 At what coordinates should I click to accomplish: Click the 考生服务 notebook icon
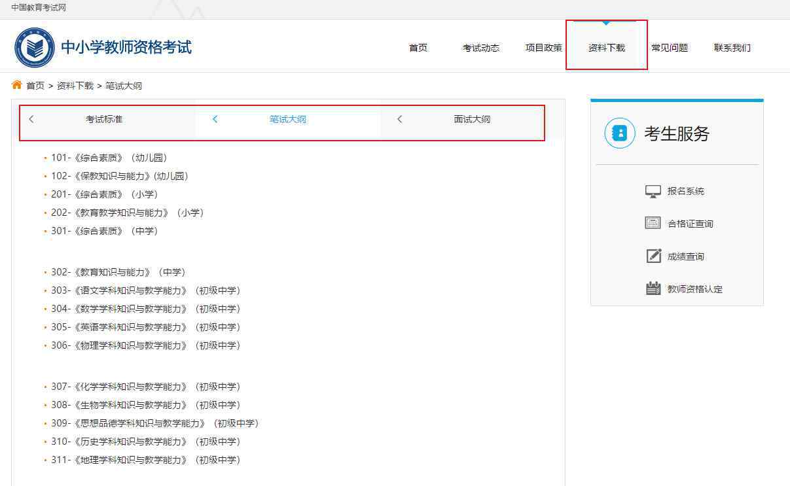coord(619,133)
